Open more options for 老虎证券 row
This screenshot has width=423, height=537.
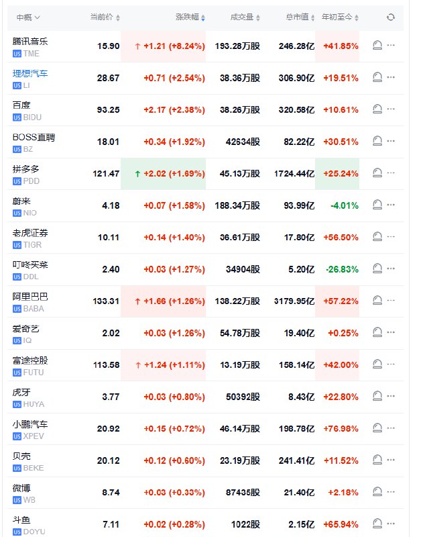(391, 237)
